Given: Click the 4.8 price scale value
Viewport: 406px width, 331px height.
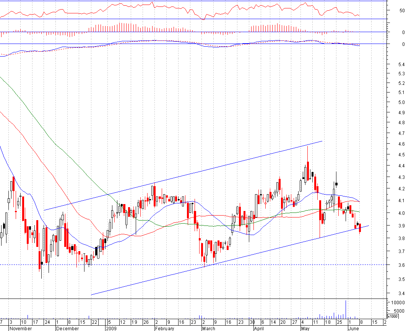Looking at the screenshot, I should (401, 122).
